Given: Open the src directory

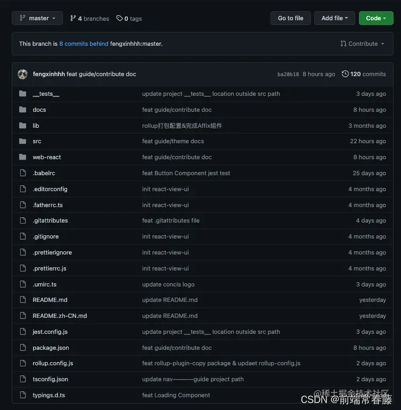Looking at the screenshot, I should tap(37, 141).
